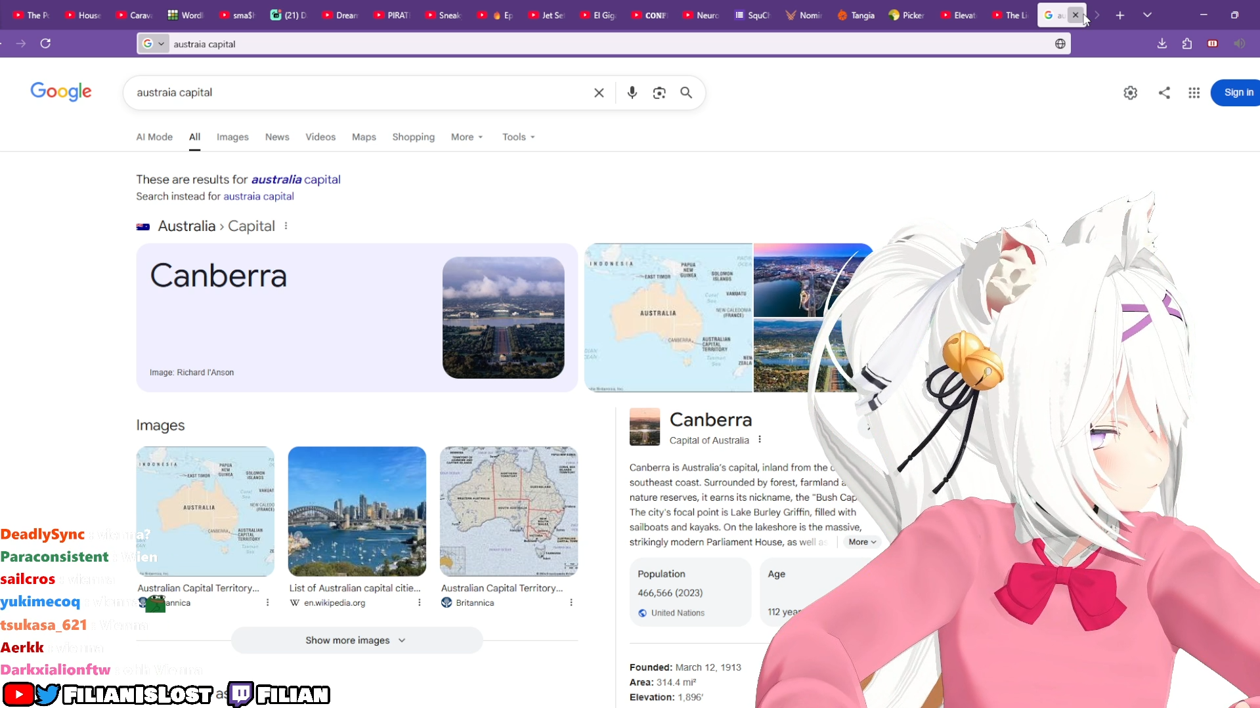Switch to the Shopping results tab
The width and height of the screenshot is (1260, 708).
[x=414, y=137]
